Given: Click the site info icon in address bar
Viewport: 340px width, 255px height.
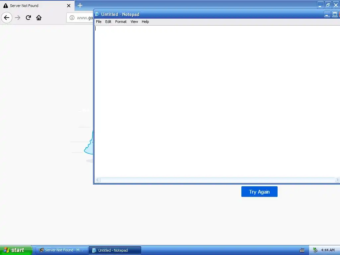Looking at the screenshot, I should (x=72, y=18).
